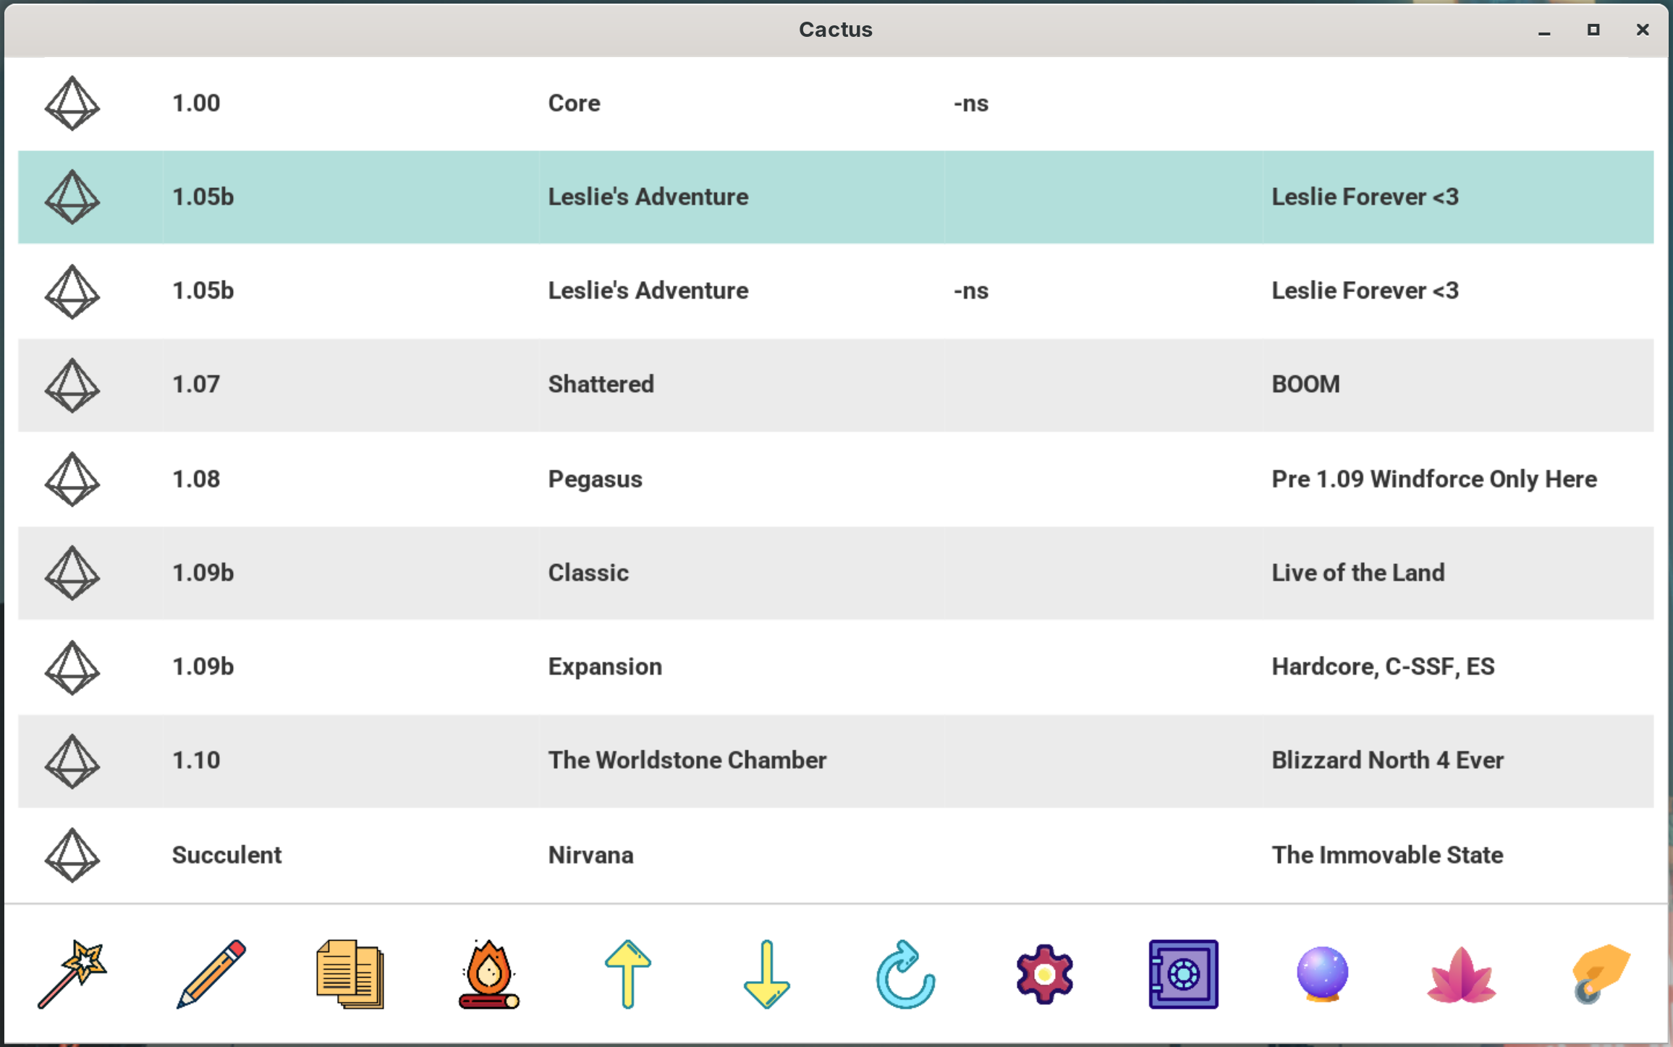
Task: Click 'Leslie Forever <3' in the highlighted row
Action: [1365, 197]
